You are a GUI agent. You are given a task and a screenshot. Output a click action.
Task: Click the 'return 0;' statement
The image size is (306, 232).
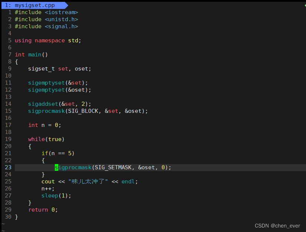43,210
